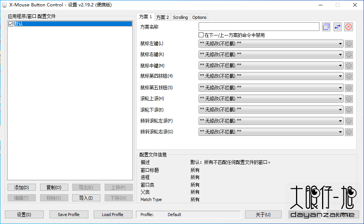Click into the 方案名称 text field
364x224 pixels.
(259, 27)
